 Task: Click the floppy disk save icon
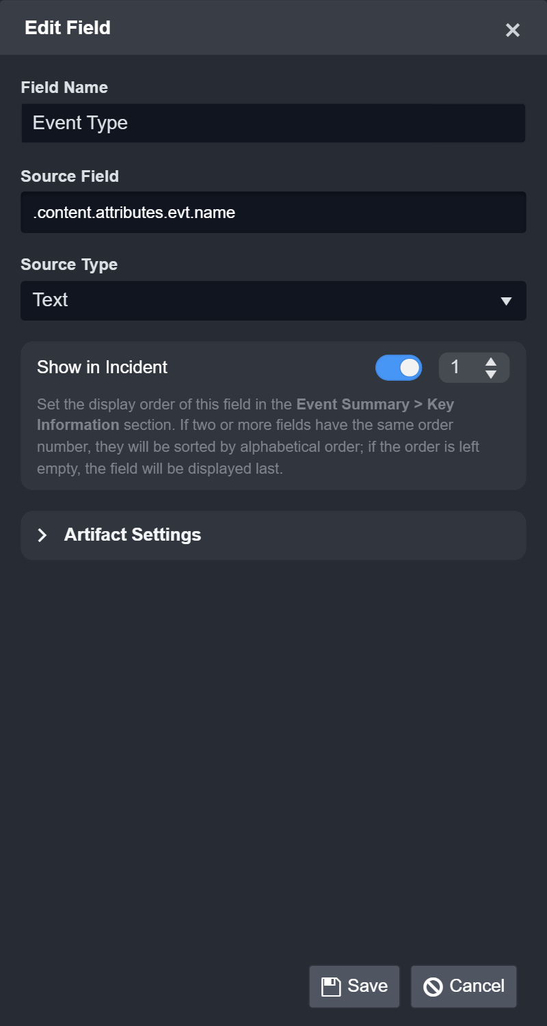(x=331, y=986)
